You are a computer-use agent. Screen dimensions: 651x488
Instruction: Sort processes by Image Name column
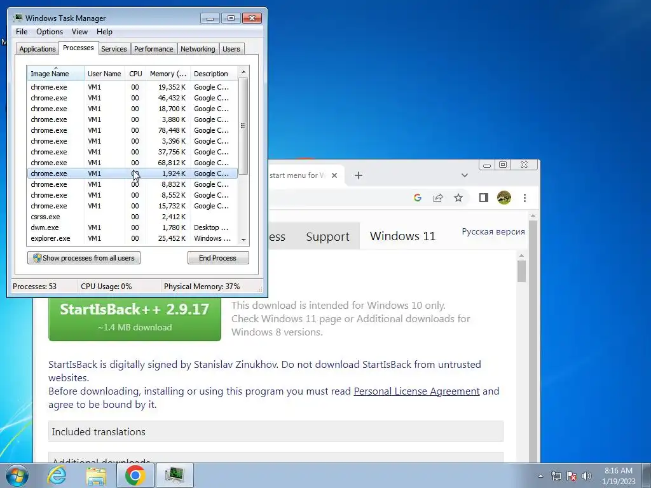tap(56, 74)
